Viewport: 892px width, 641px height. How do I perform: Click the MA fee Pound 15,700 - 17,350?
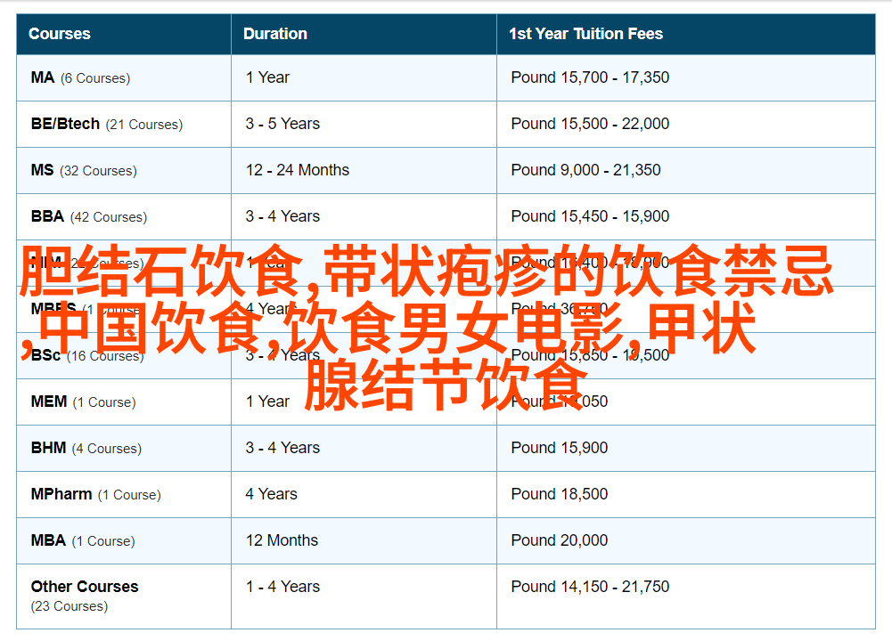(x=590, y=77)
